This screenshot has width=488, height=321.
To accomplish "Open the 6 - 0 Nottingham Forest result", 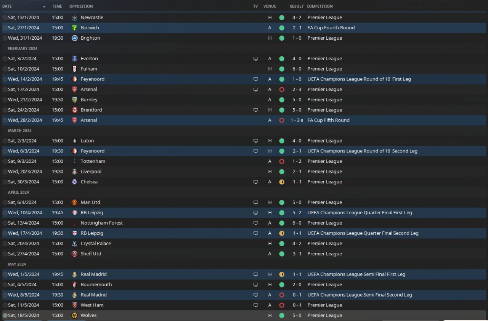I will 297,223.
